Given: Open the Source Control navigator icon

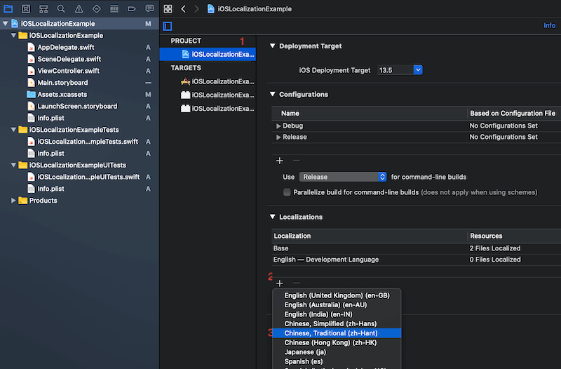Looking at the screenshot, I should coord(26,8).
